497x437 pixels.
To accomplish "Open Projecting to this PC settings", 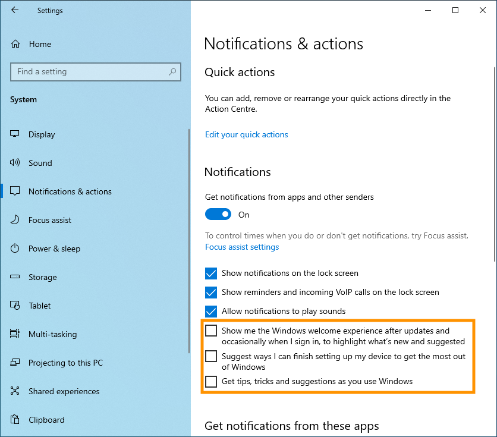I will tap(65, 363).
